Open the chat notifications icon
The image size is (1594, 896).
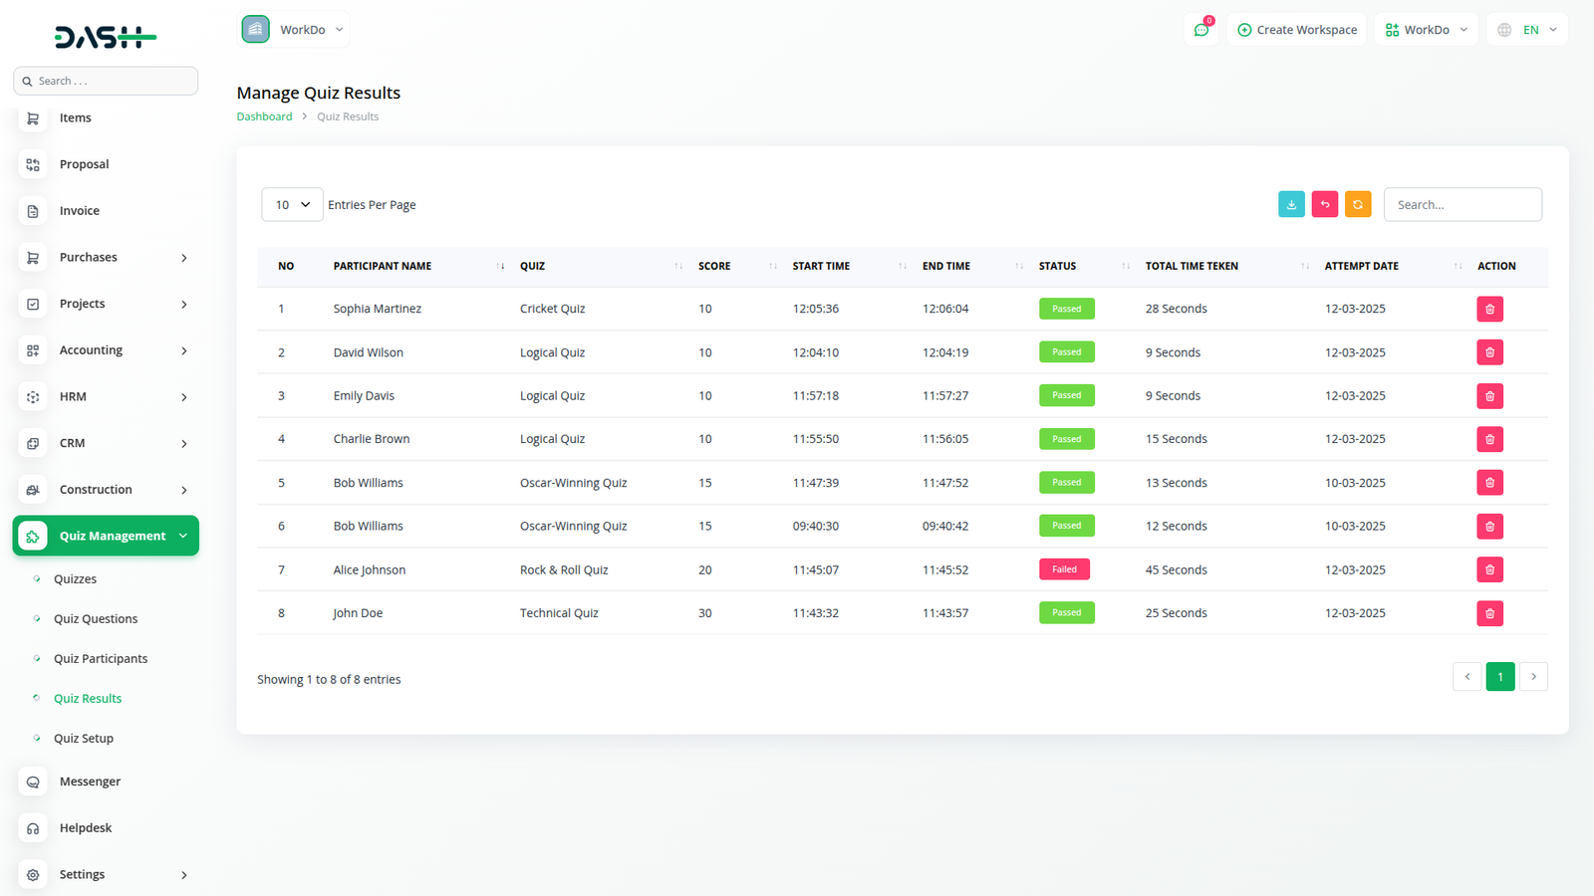tap(1201, 30)
